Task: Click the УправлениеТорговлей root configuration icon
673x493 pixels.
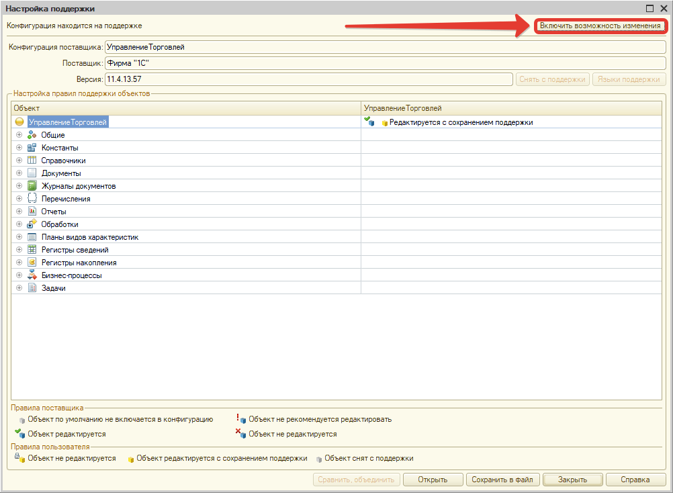Action: click(x=19, y=122)
